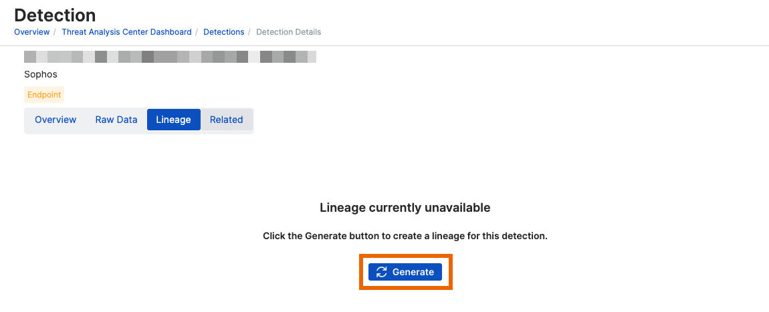Image resolution: width=769 pixels, height=312 pixels.
Task: Click the Detection page heading
Action: point(55,15)
